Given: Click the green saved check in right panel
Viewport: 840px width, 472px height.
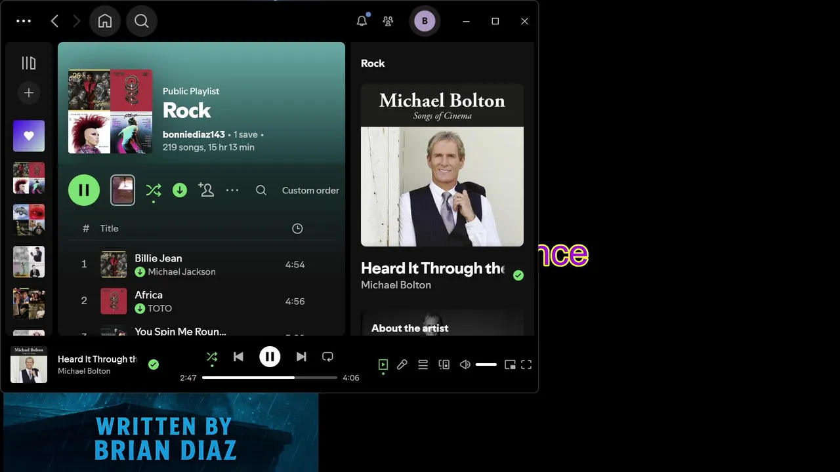Looking at the screenshot, I should 518,275.
